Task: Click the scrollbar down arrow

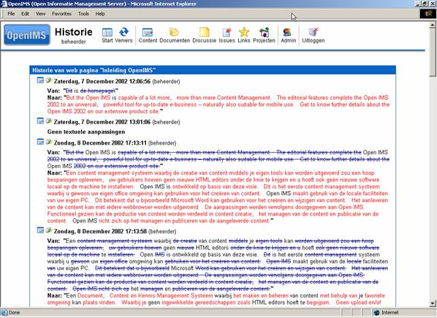Action: pos(432,303)
